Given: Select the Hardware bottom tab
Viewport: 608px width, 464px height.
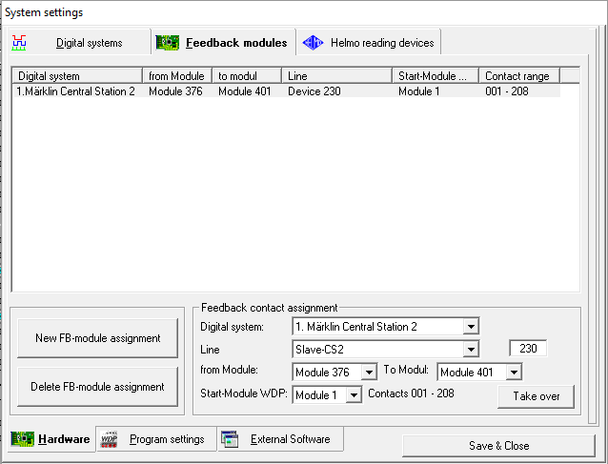Looking at the screenshot, I should pos(51,439).
